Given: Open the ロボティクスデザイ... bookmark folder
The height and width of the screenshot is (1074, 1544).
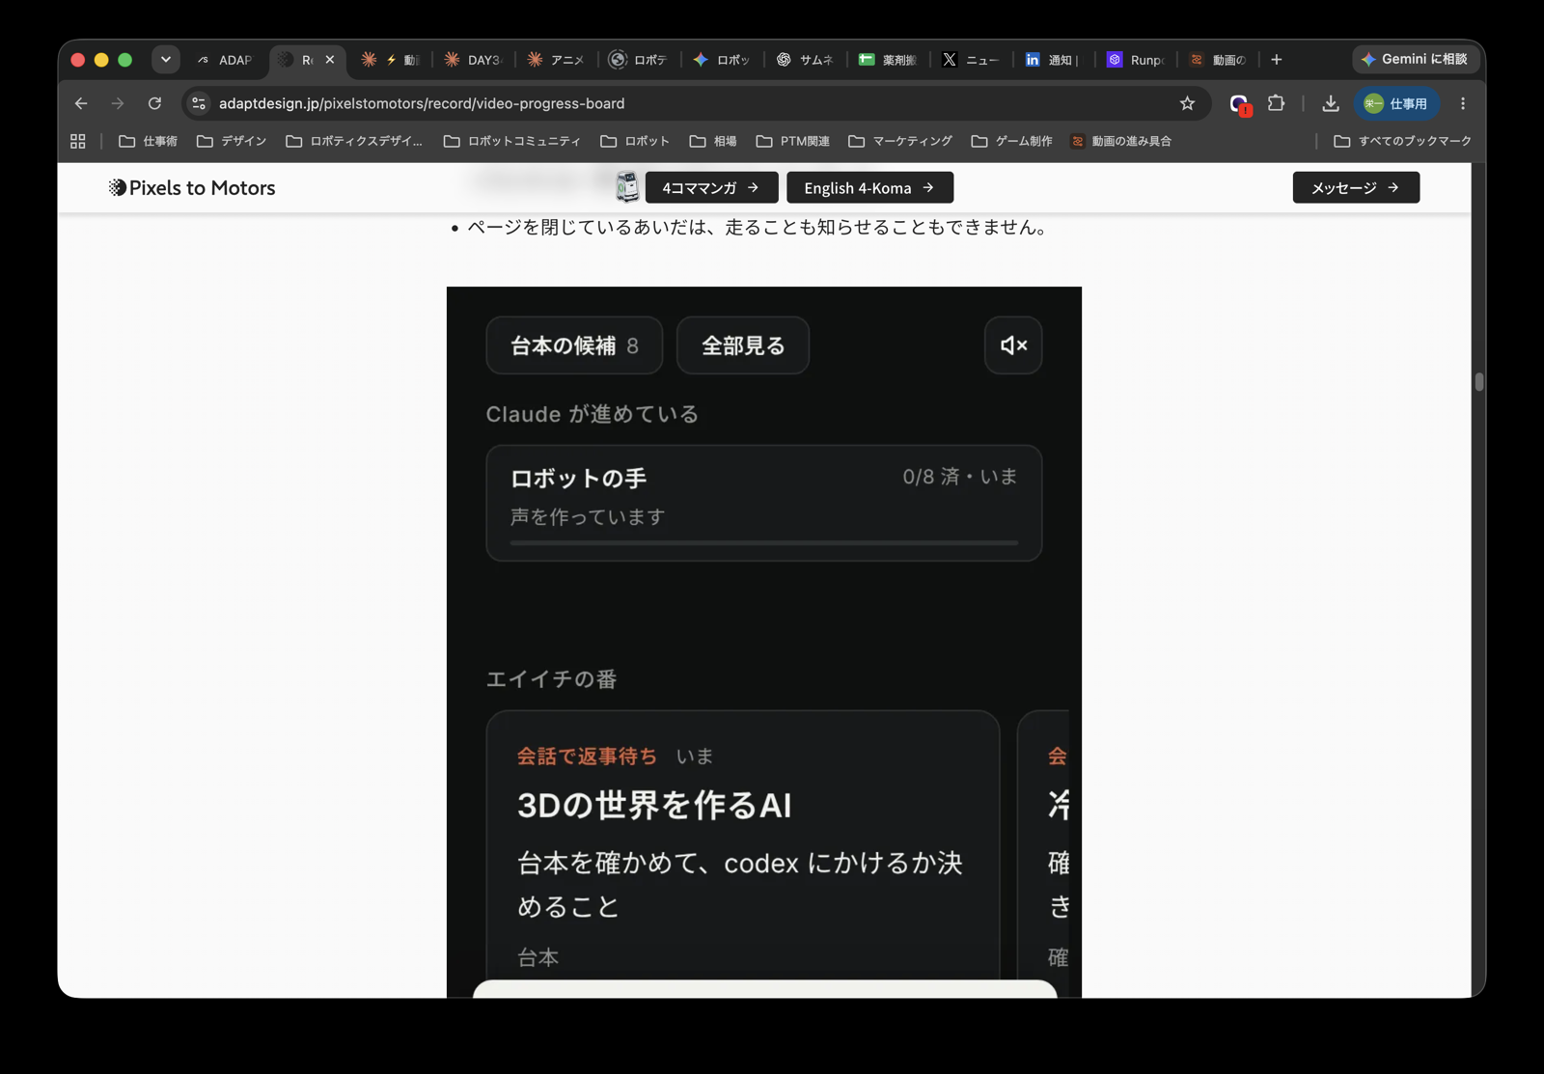Looking at the screenshot, I should (x=354, y=141).
